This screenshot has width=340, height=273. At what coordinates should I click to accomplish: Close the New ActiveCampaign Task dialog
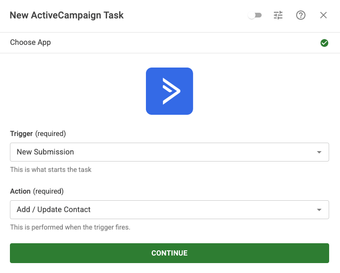click(323, 16)
